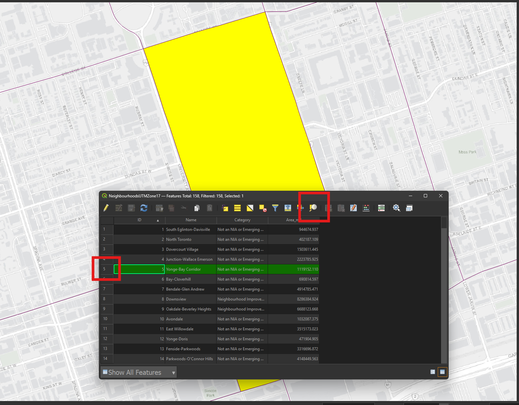Image resolution: width=519 pixels, height=405 pixels.
Task: Switch to form view
Action: point(433,372)
